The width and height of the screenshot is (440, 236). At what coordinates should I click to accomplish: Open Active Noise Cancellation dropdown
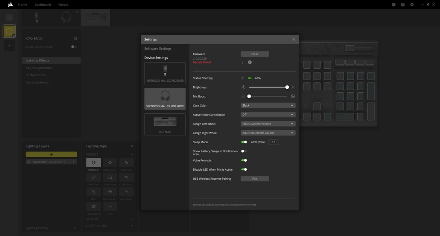point(268,114)
